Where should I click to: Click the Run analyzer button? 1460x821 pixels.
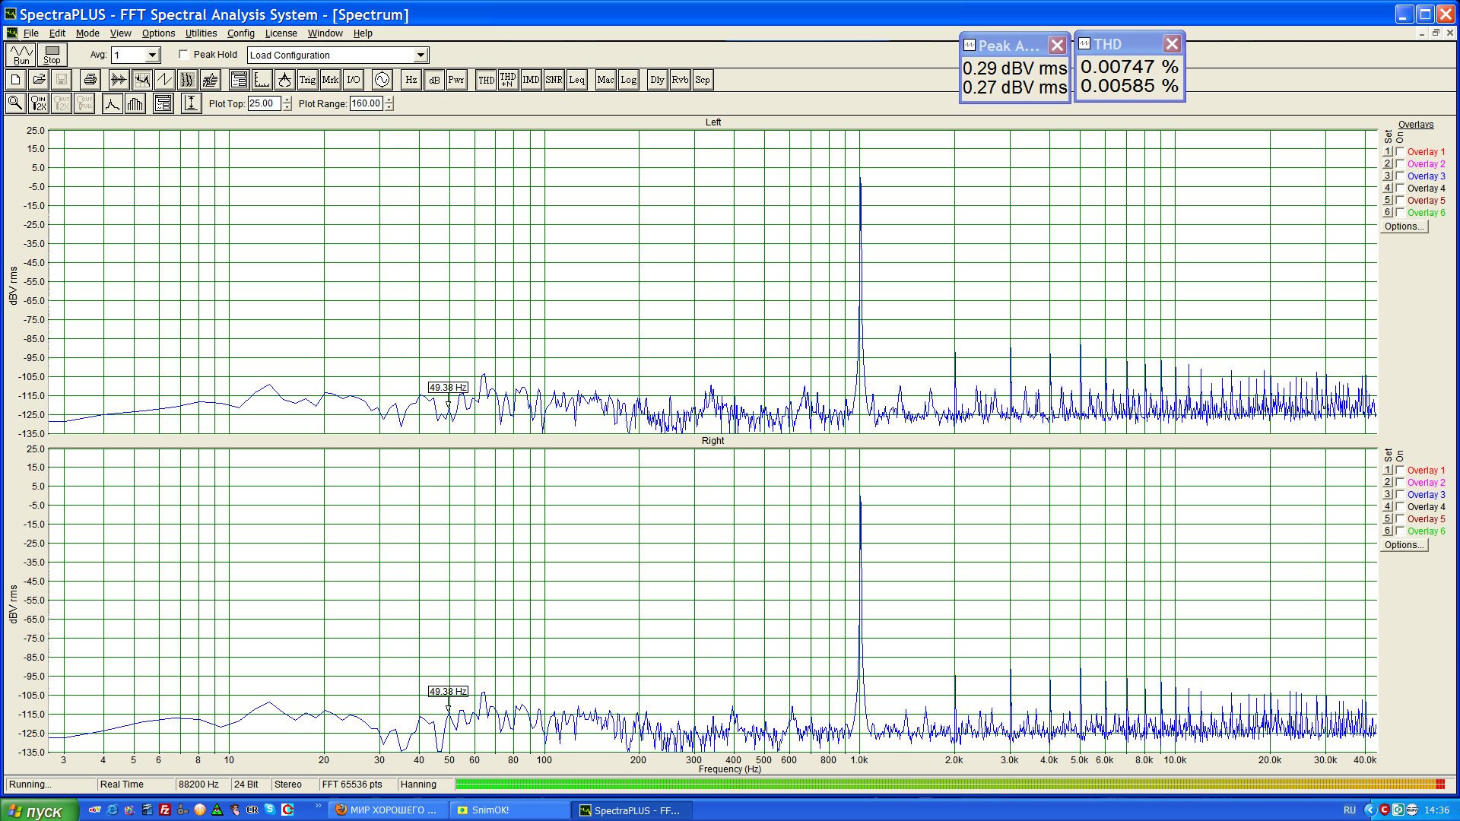[21, 55]
